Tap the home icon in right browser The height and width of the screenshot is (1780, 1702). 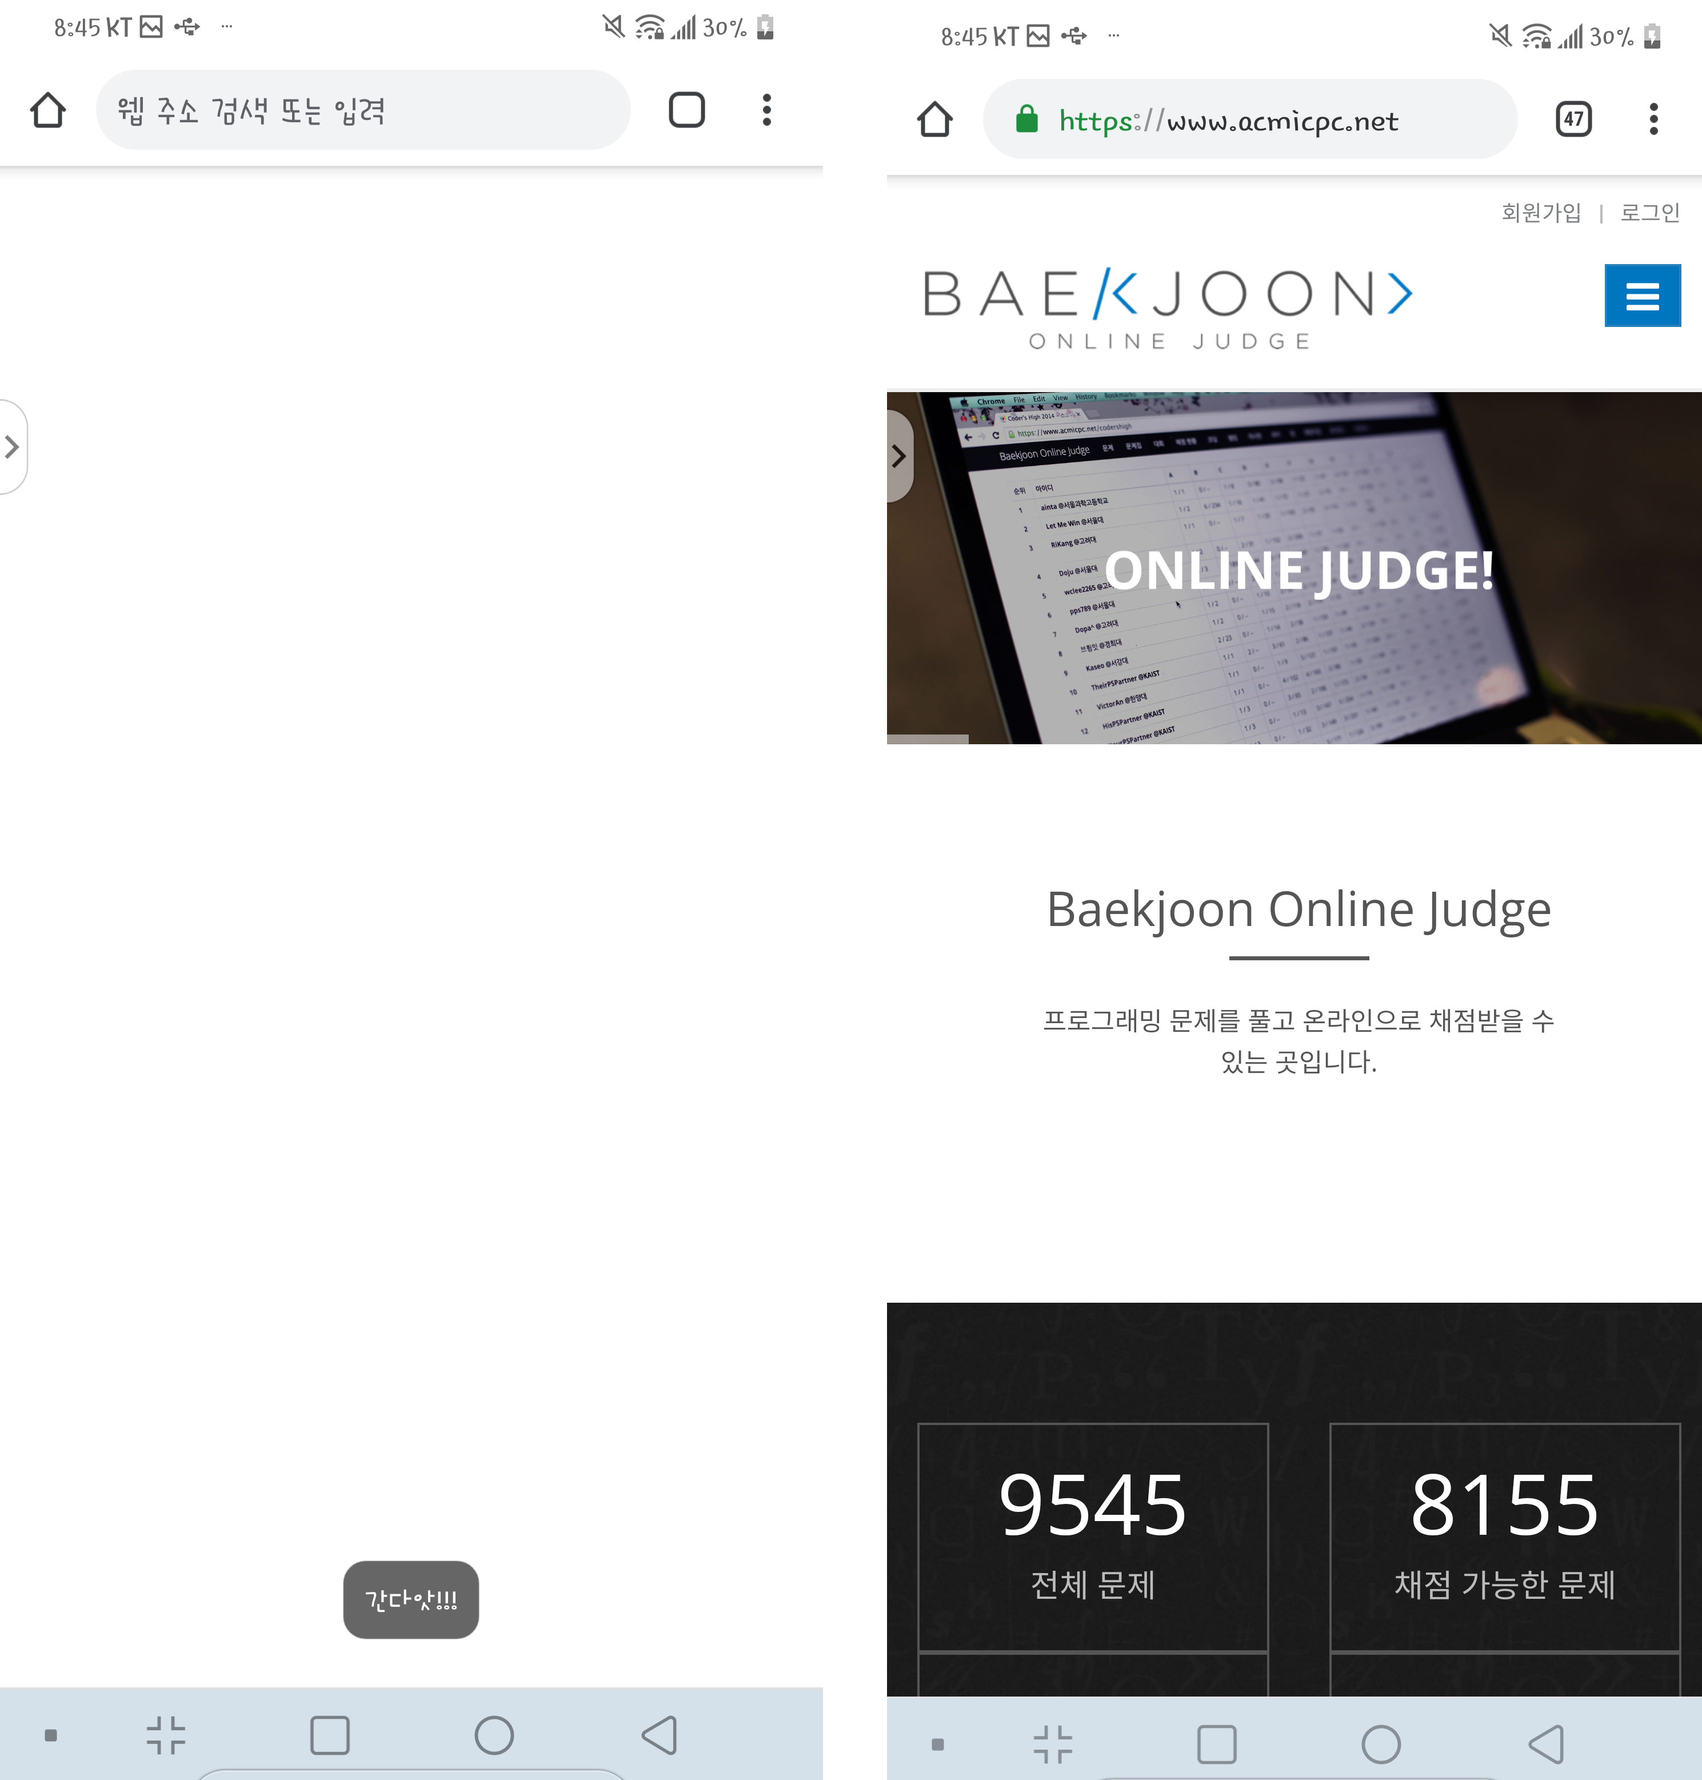point(934,120)
